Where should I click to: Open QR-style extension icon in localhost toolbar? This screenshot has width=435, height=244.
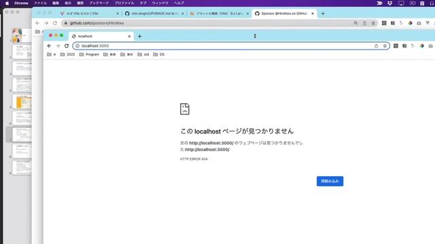tap(396, 46)
